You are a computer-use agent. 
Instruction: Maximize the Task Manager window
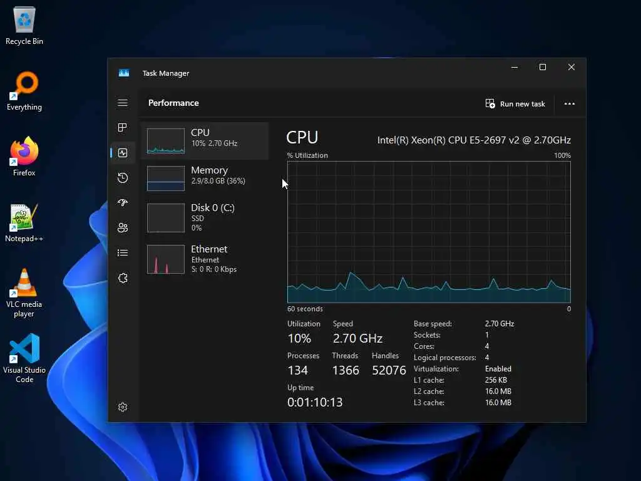point(543,67)
